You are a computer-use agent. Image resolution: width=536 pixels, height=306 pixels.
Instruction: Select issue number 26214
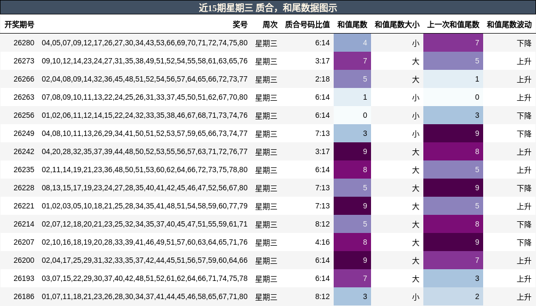24,224
